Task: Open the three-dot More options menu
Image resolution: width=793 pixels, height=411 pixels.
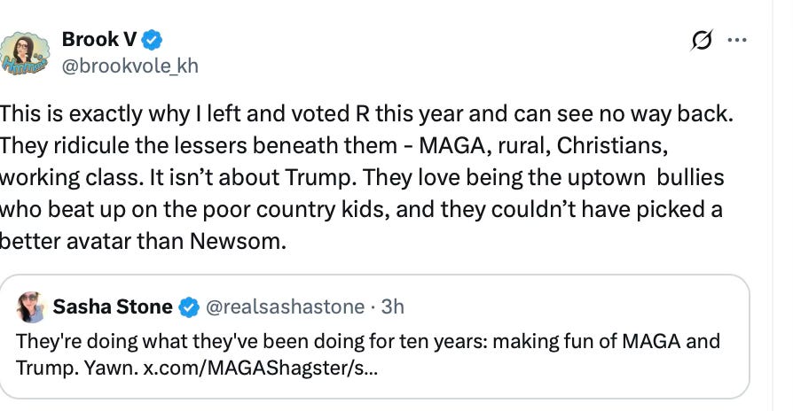Action: click(x=737, y=40)
